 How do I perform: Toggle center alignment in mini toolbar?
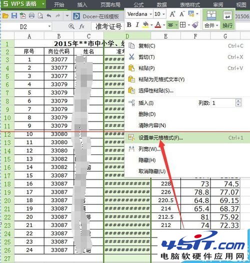[x=170, y=25]
